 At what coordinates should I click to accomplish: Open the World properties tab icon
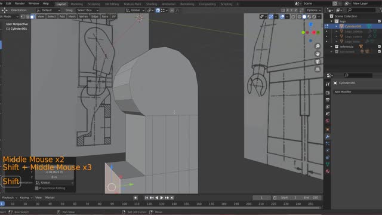click(x=328, y=121)
